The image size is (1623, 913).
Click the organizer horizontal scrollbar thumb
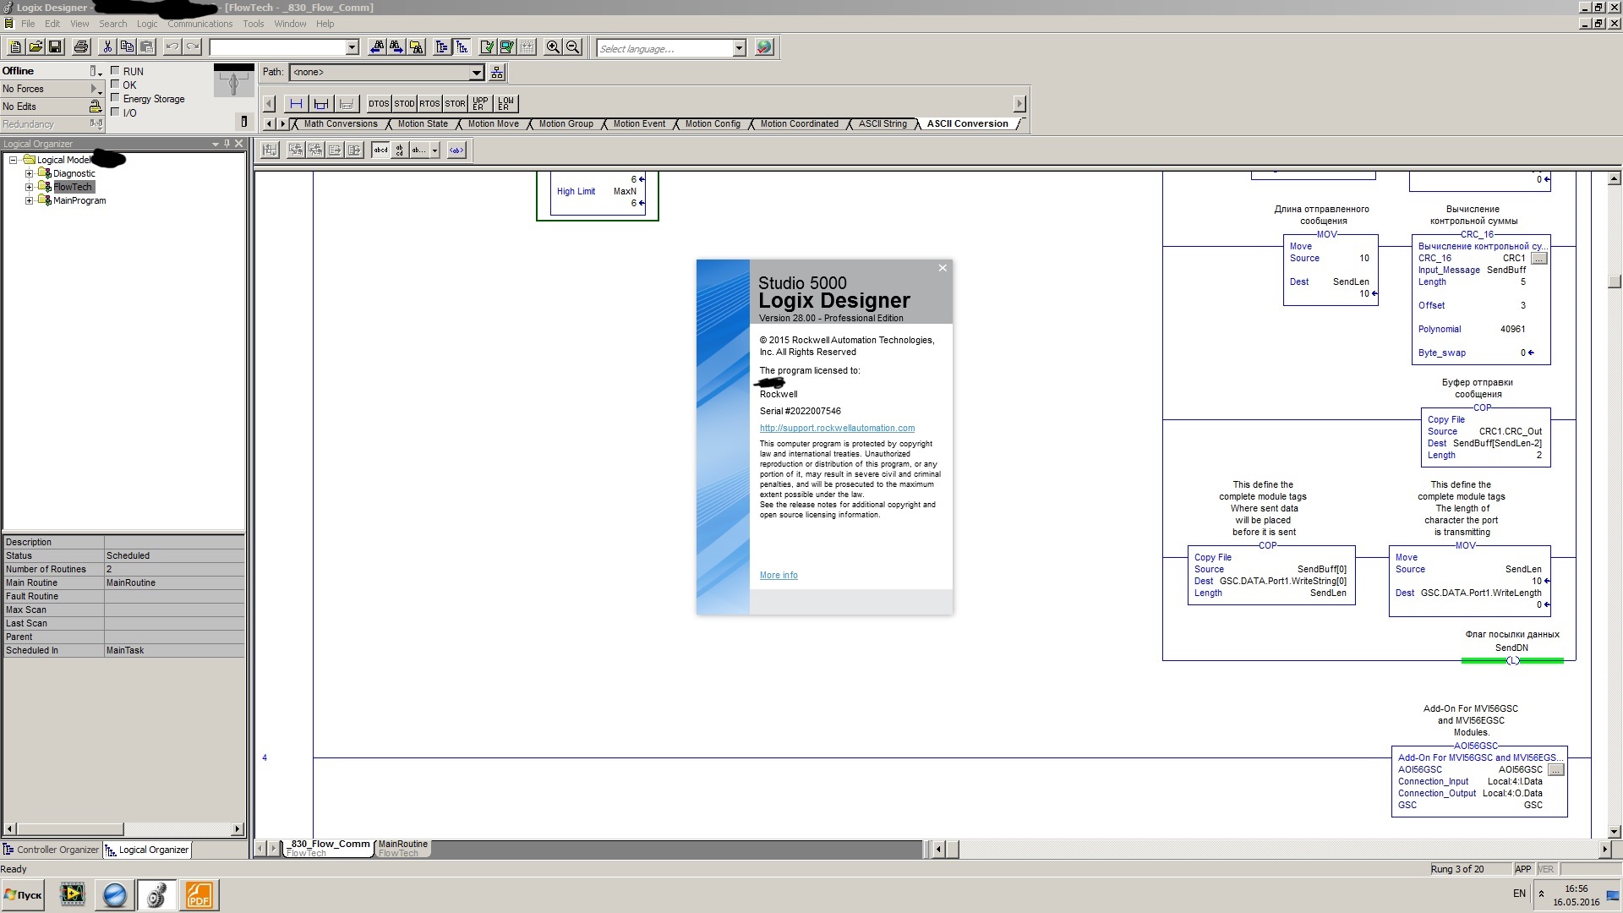(x=69, y=829)
